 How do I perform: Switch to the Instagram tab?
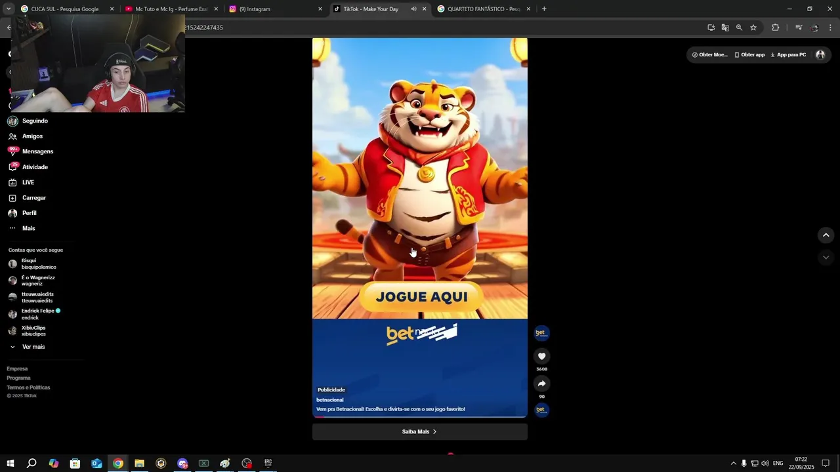276,9
